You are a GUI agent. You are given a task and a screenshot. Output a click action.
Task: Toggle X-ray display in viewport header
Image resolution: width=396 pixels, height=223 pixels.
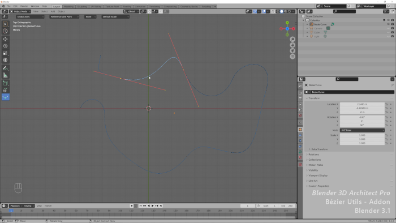point(273,11)
